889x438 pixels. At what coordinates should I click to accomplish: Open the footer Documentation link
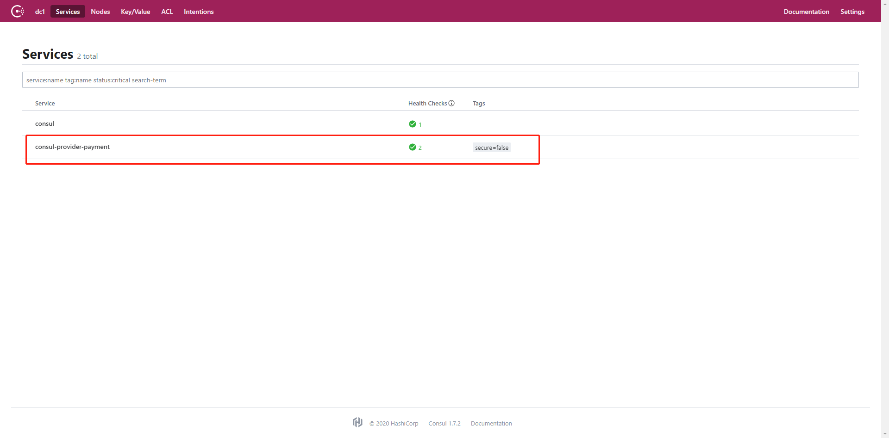pos(491,423)
